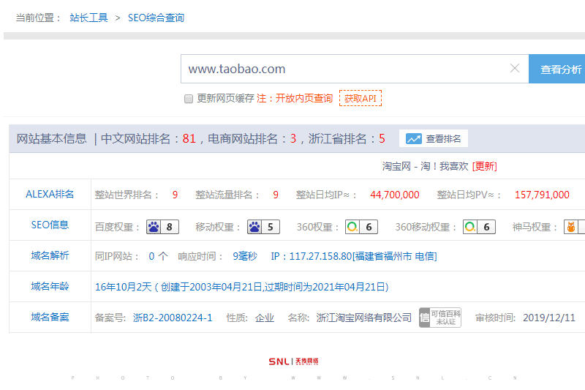The width and height of the screenshot is (585, 390).
Task: Click same-IP sites count 0 个
Action: [158, 256]
